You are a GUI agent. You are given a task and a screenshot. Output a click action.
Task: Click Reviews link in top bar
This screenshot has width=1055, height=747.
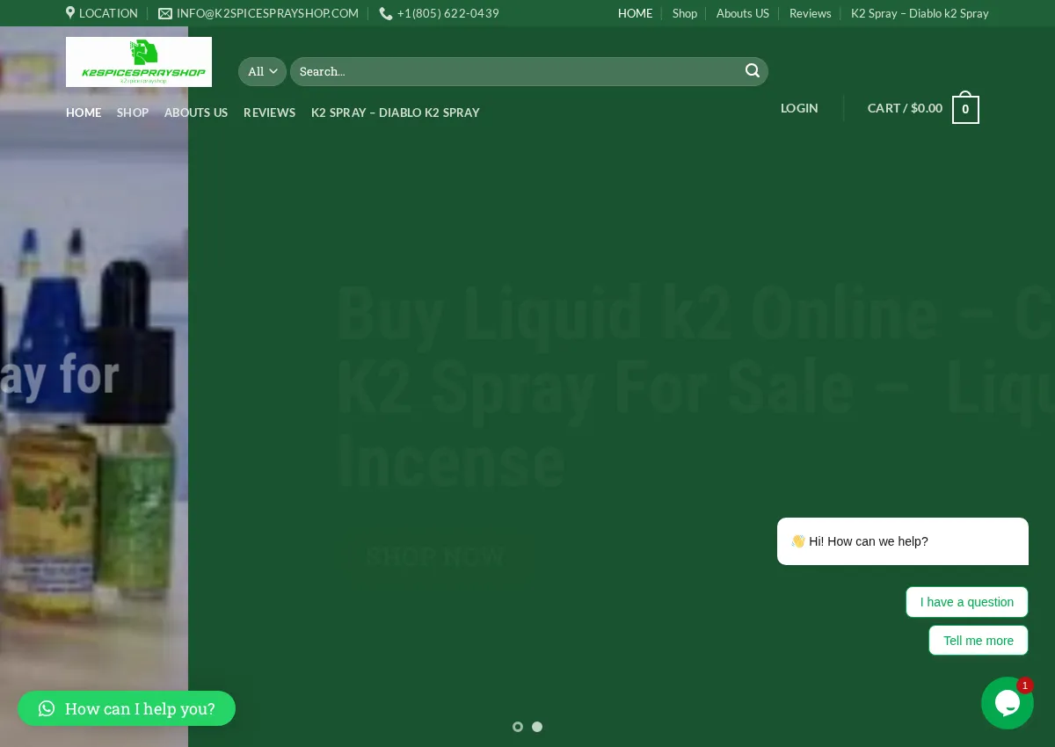click(811, 13)
